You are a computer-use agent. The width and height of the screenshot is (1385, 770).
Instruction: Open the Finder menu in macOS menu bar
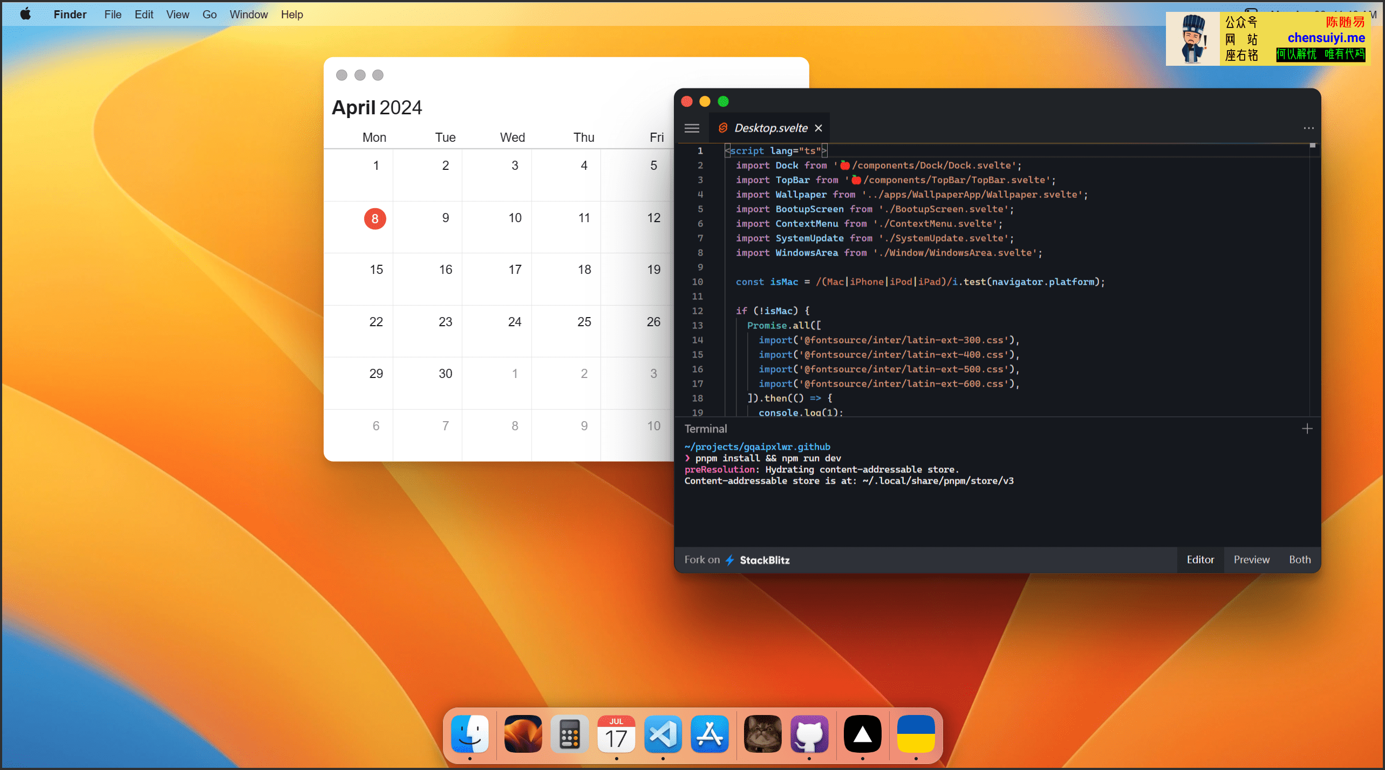coord(70,14)
